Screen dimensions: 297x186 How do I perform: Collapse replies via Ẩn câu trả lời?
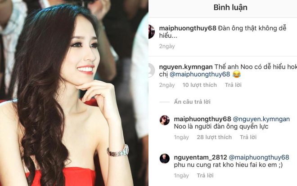tap(192, 102)
